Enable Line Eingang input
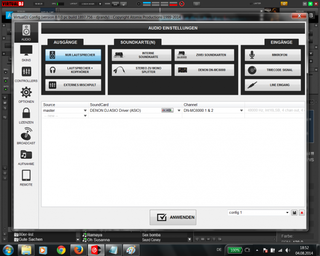 coord(273,85)
